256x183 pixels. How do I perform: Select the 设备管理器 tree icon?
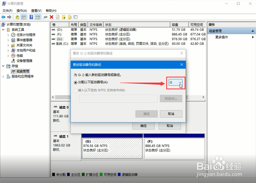(x=13, y=60)
